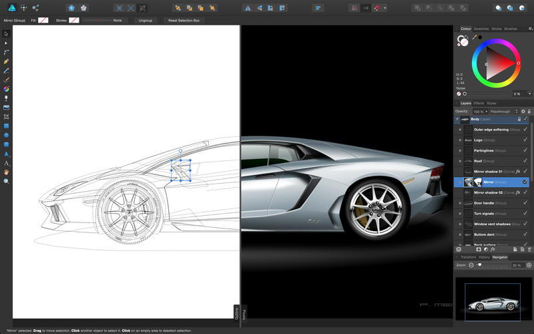The height and width of the screenshot is (334, 534).
Task: Toggle visibility of Logo group
Action: coord(525,140)
